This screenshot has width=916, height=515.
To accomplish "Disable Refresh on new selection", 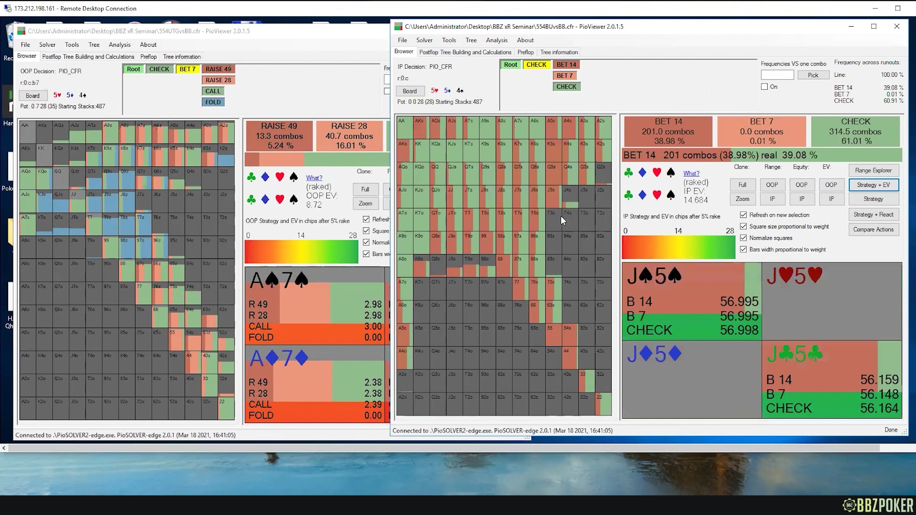I will pyautogui.click(x=744, y=215).
